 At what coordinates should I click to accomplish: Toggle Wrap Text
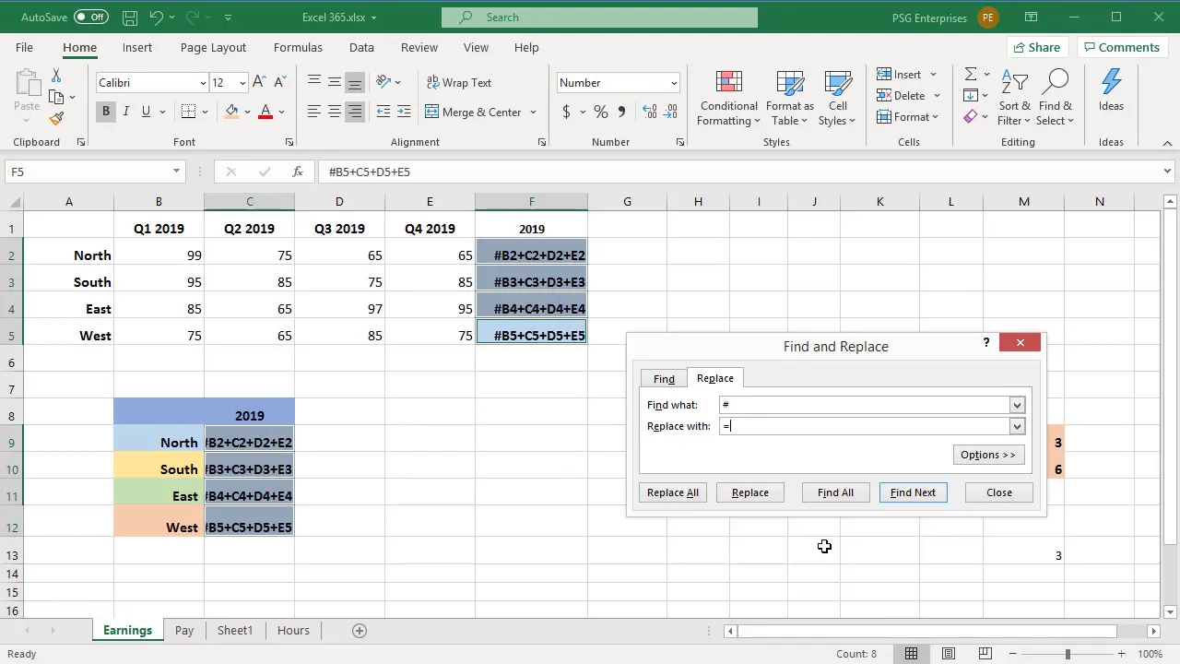tap(459, 82)
